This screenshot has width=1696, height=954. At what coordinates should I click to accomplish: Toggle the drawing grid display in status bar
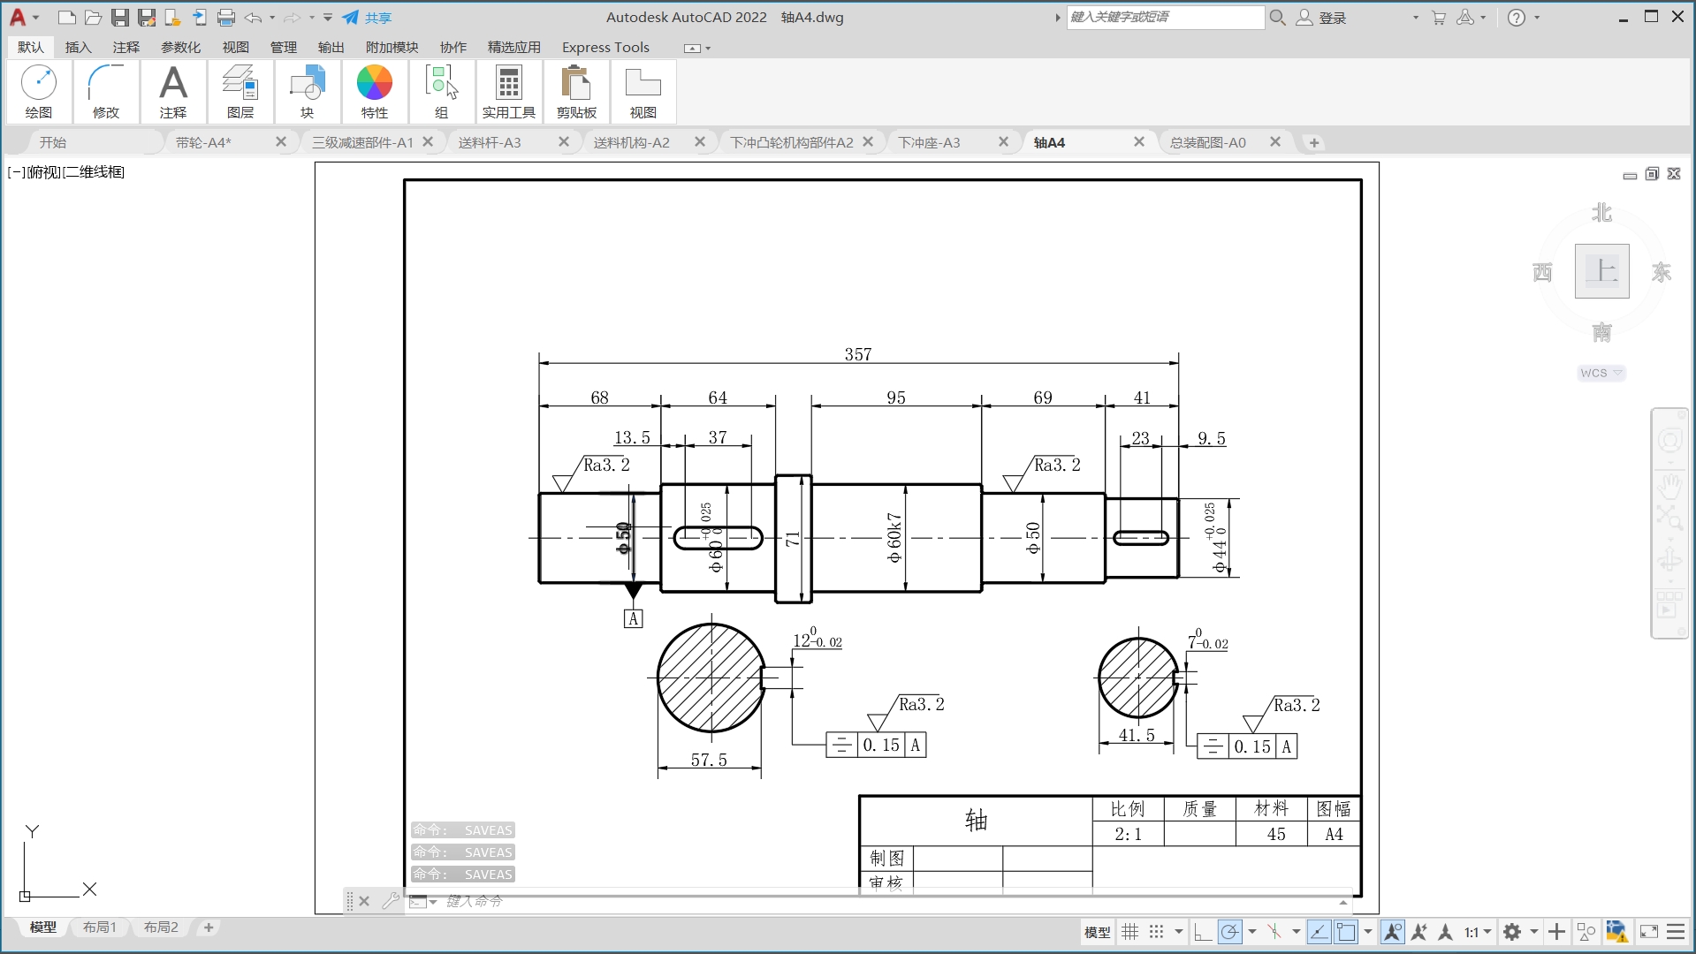click(x=1130, y=932)
